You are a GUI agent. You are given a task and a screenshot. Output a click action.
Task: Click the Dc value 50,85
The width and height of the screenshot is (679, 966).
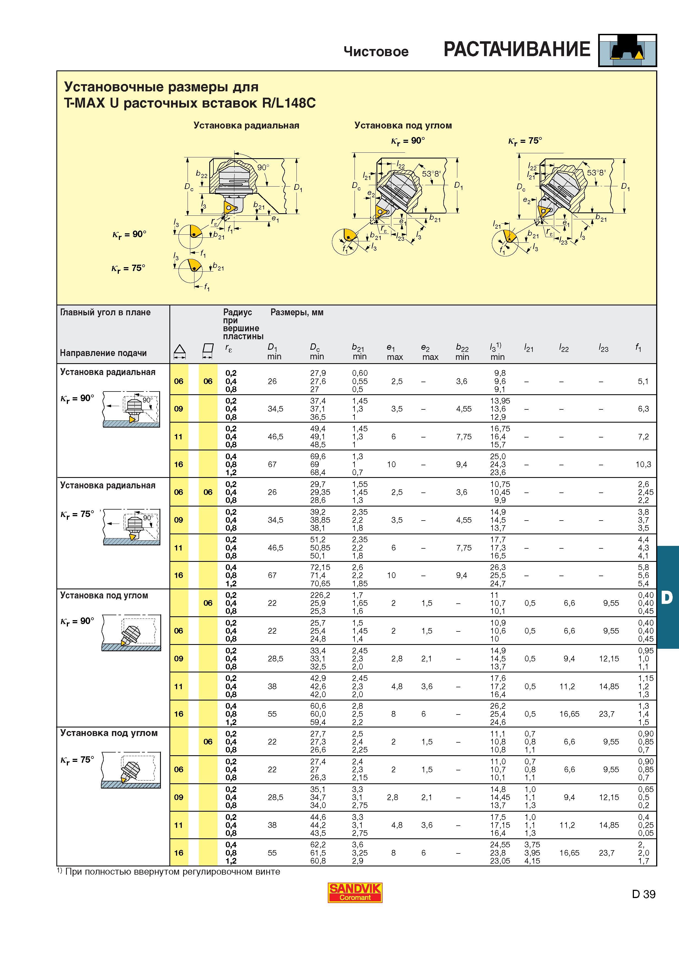coord(320,547)
